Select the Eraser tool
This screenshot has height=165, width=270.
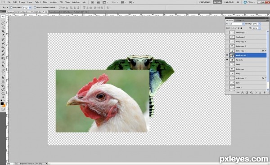click(x=3, y=54)
